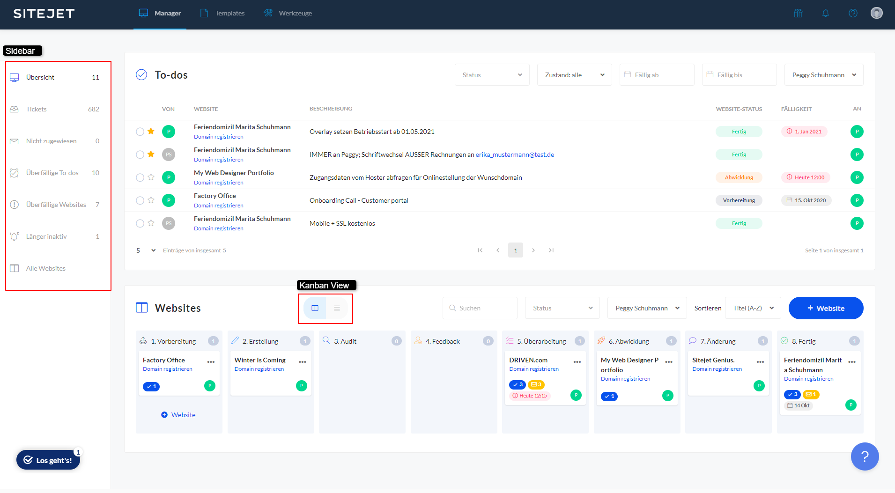
Task: Go to the previous to-dos page
Action: point(498,250)
